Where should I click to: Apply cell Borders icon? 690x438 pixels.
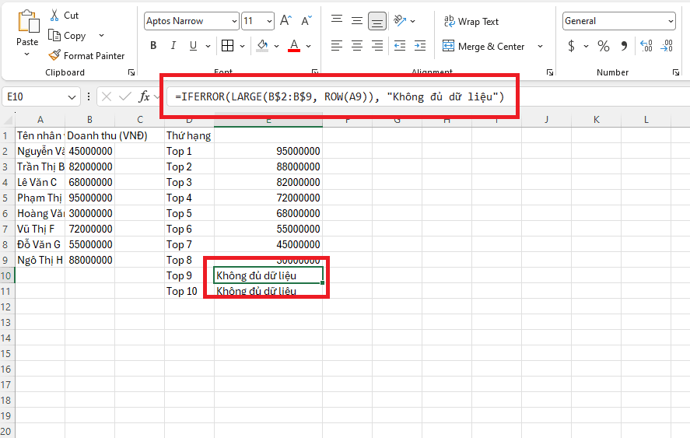[227, 45]
